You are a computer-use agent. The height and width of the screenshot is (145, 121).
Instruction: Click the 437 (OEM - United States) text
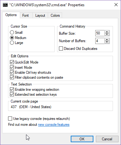point(31,107)
